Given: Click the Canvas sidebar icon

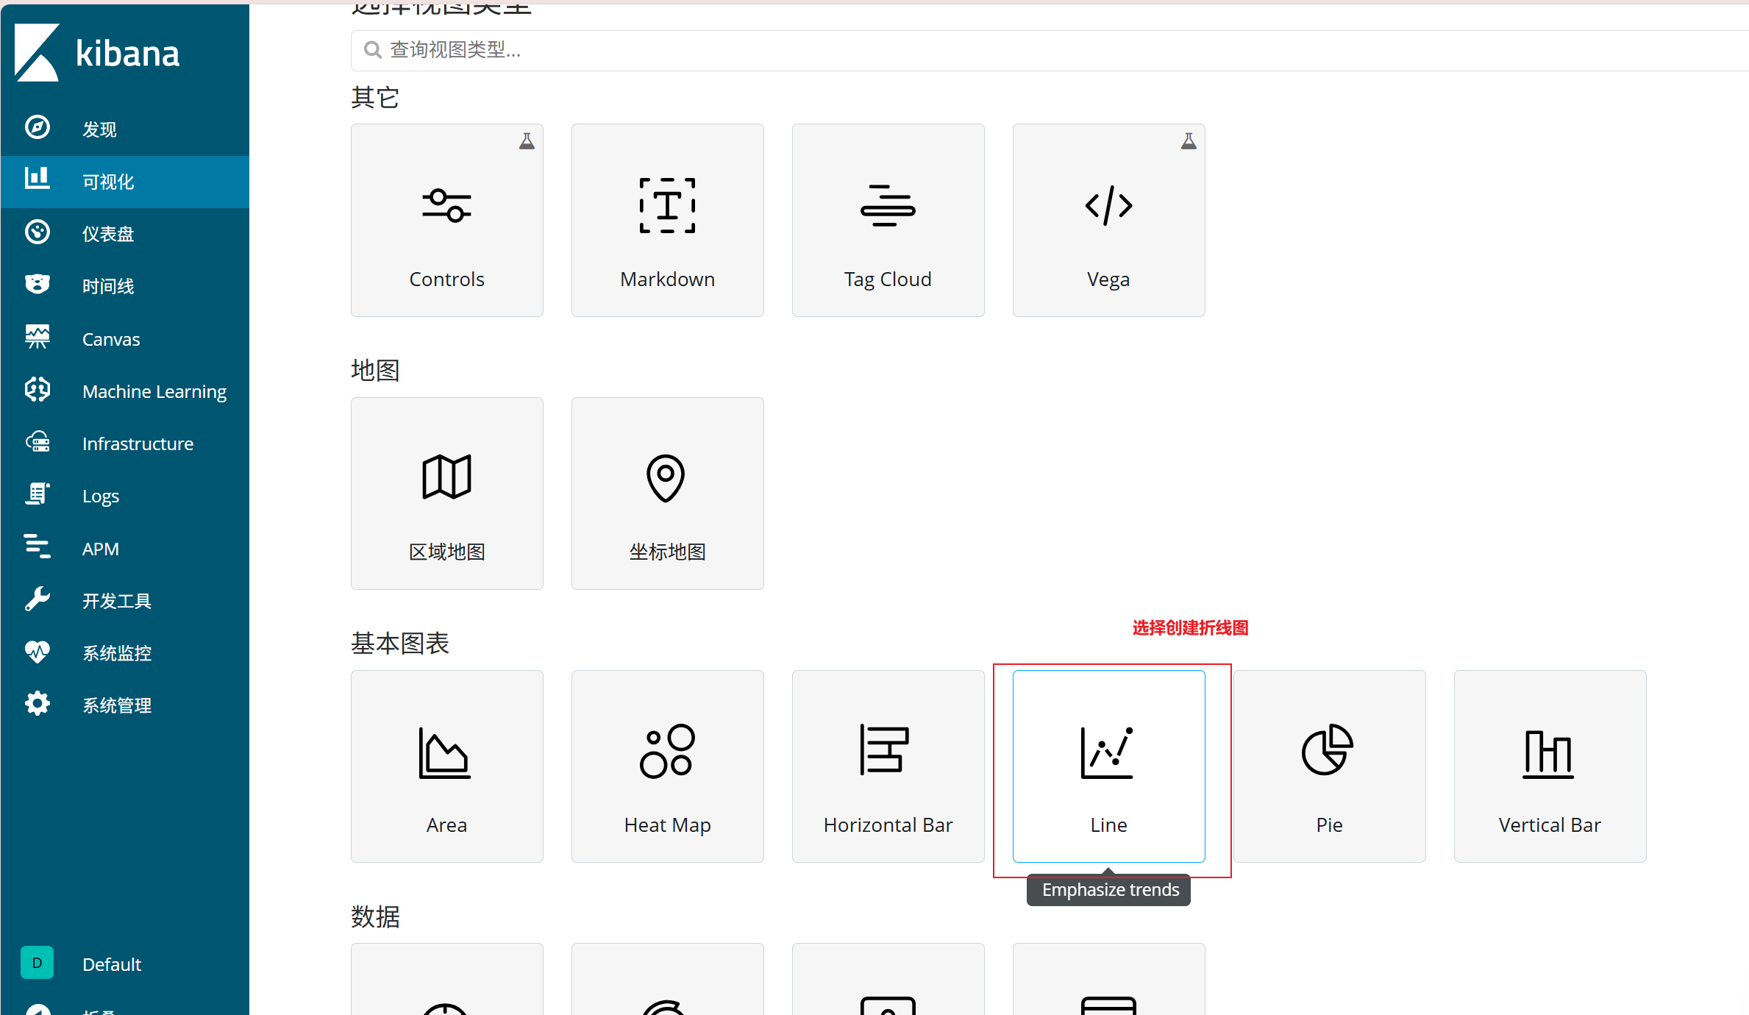Looking at the screenshot, I should click(37, 338).
